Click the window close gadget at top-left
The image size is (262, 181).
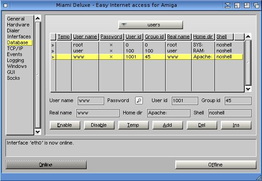tap(5, 5)
